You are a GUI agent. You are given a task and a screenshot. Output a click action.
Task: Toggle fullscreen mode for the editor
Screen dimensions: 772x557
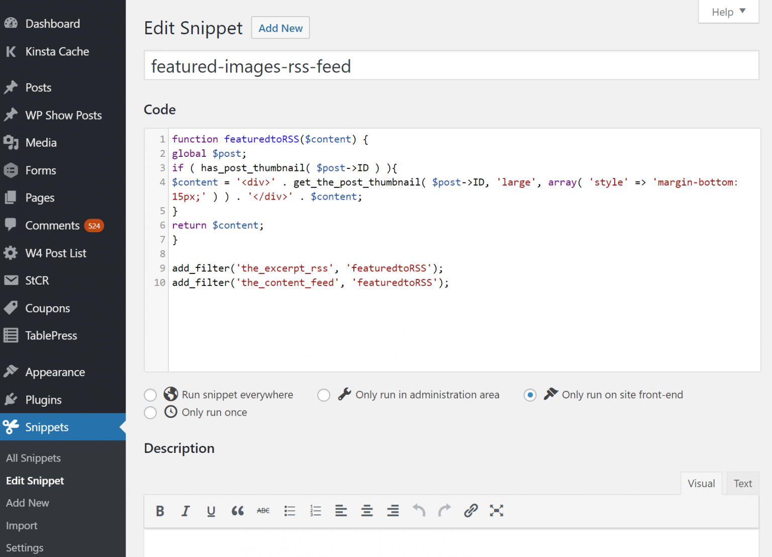pos(497,511)
